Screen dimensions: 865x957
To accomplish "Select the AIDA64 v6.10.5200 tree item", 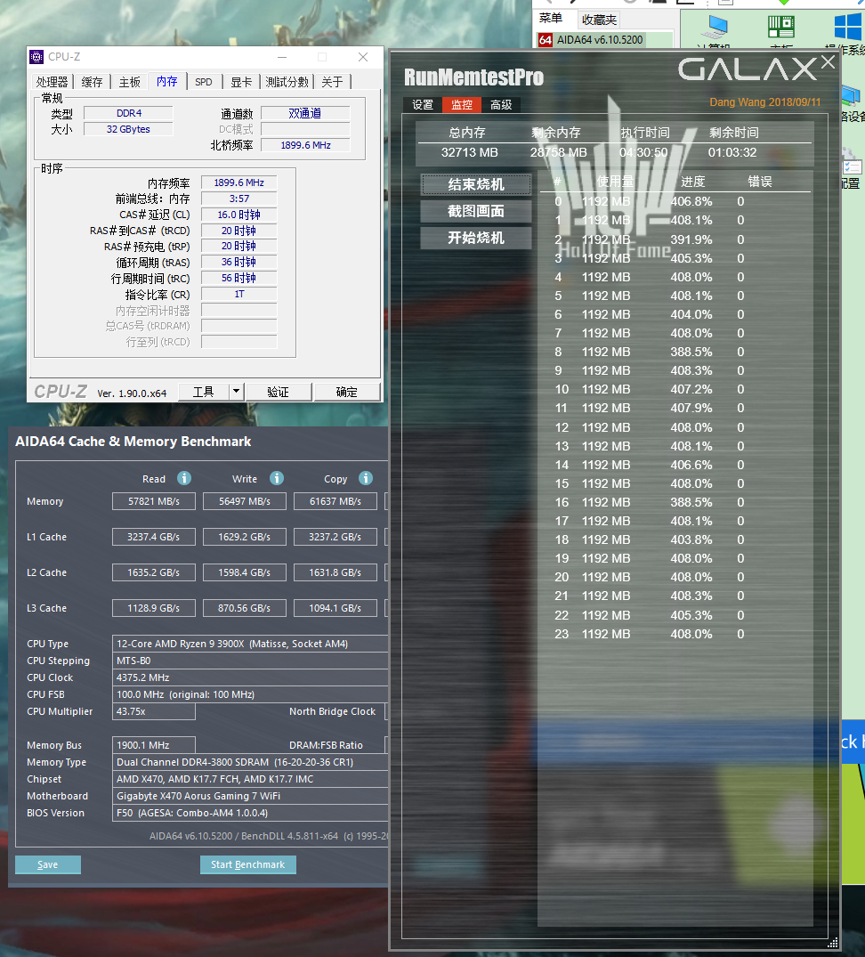I will coord(600,40).
